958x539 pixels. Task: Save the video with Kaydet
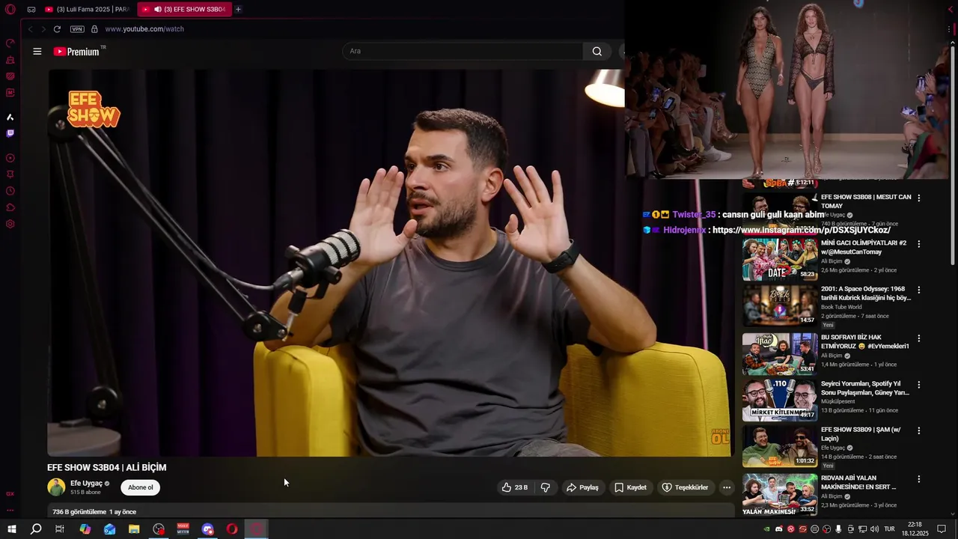point(630,487)
